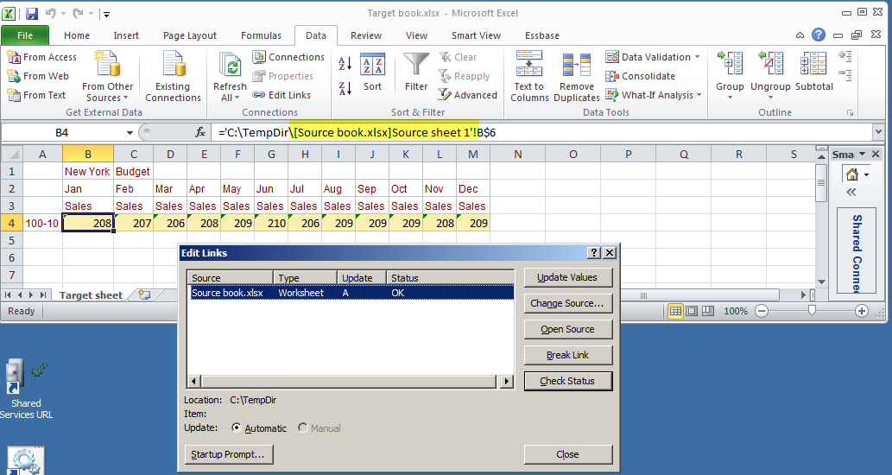Open Excel Help question mark icon
892x475 pixels.
click(x=818, y=35)
